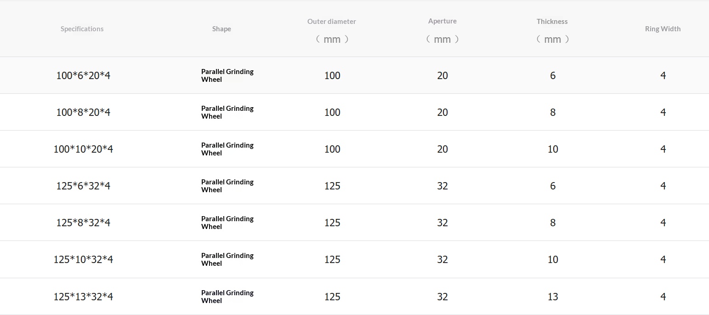The width and height of the screenshot is (709, 315).
Task: Select the Thickness column header
Action: pos(552,22)
